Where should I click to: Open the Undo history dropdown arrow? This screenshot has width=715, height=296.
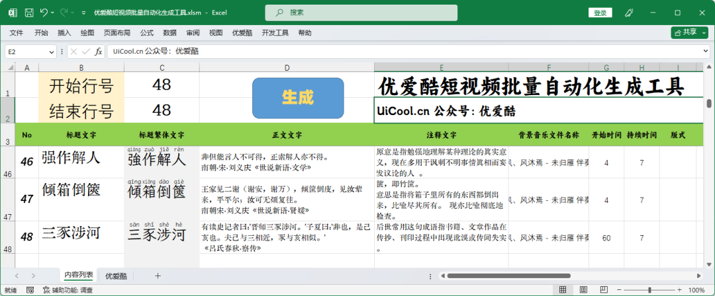pos(52,13)
